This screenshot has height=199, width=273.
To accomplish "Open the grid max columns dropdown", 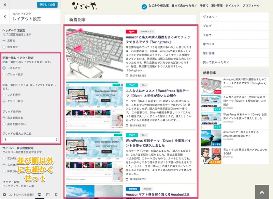I will pyautogui.click(x=31, y=139).
